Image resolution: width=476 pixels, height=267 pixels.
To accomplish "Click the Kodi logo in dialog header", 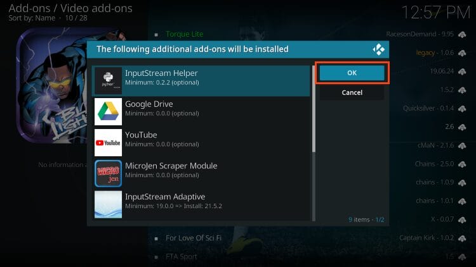I will pos(378,49).
